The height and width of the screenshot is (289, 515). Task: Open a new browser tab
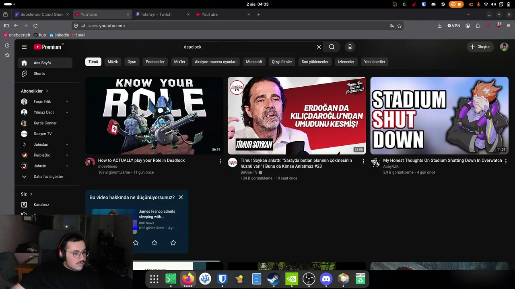(259, 14)
